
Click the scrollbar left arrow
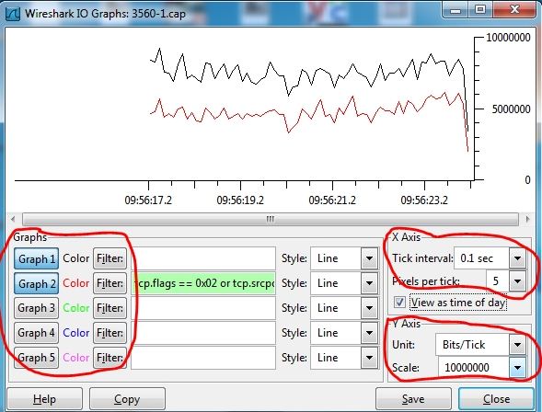point(13,219)
